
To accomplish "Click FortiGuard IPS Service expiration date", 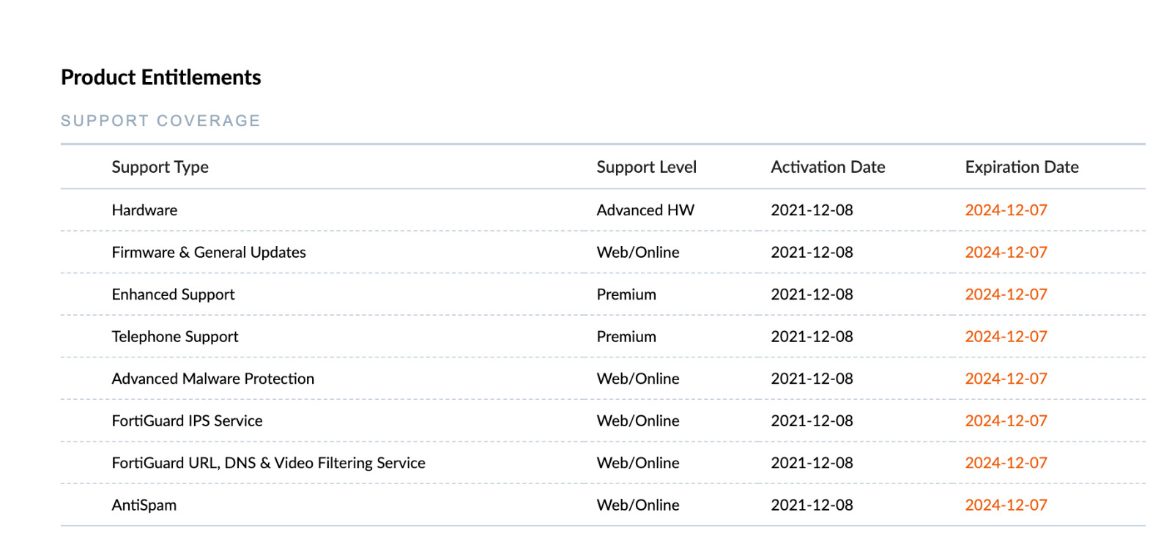I will (1006, 421).
